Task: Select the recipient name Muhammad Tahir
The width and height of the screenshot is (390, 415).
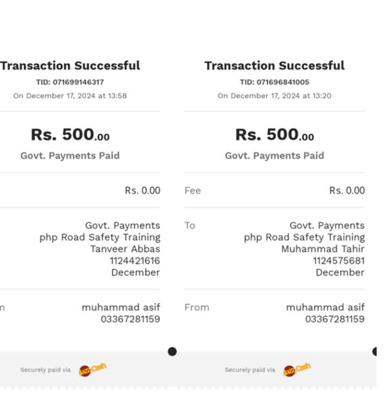Action: (x=323, y=249)
